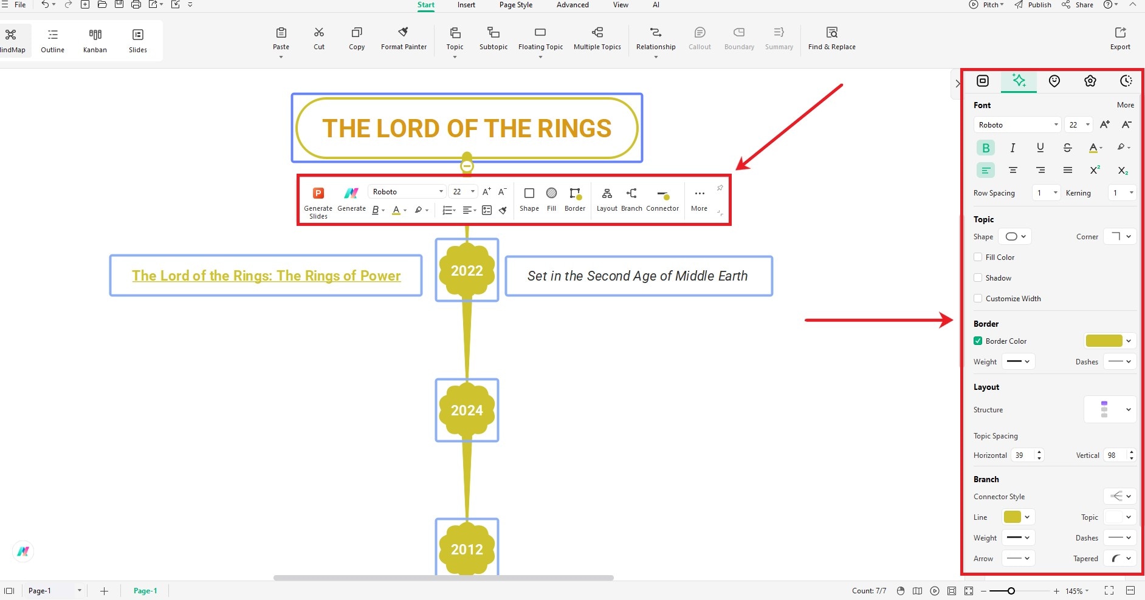
Task: Click the Shape icon in the floating toolbar
Action: tap(529, 193)
